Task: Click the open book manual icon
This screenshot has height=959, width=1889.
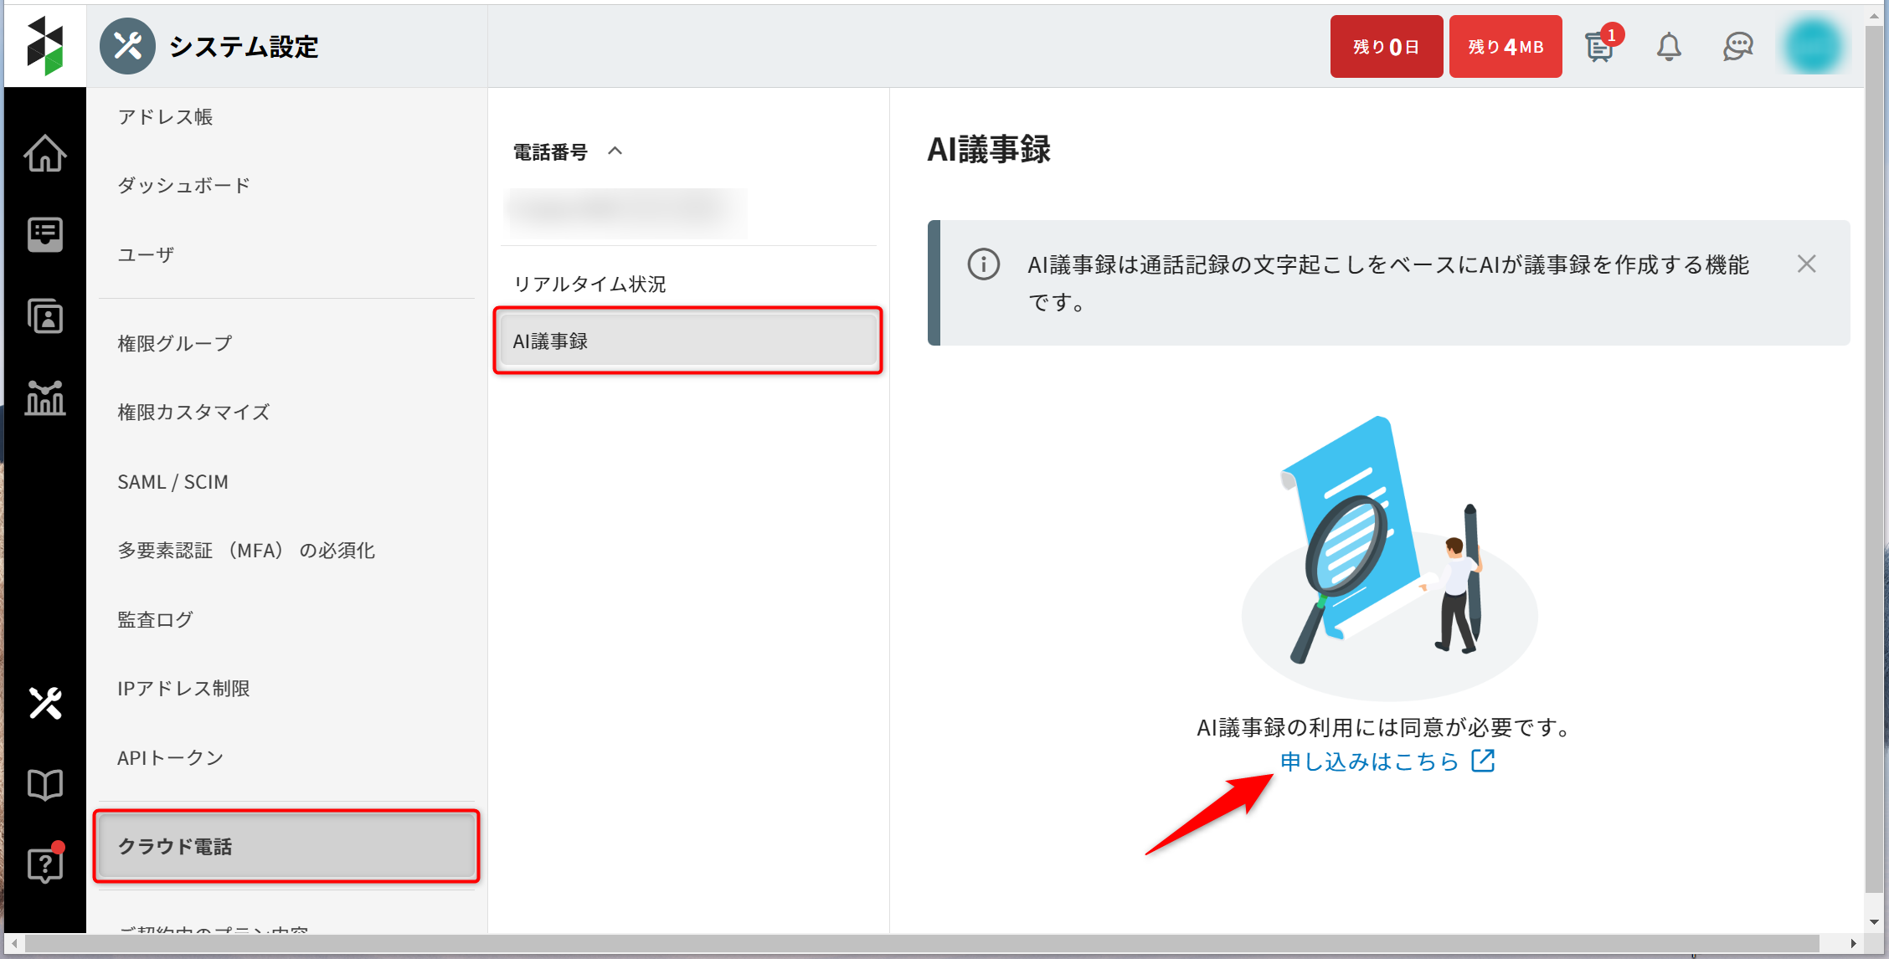Action: pyautogui.click(x=44, y=785)
